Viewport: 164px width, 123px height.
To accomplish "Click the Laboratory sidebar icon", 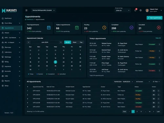I will [3, 52].
